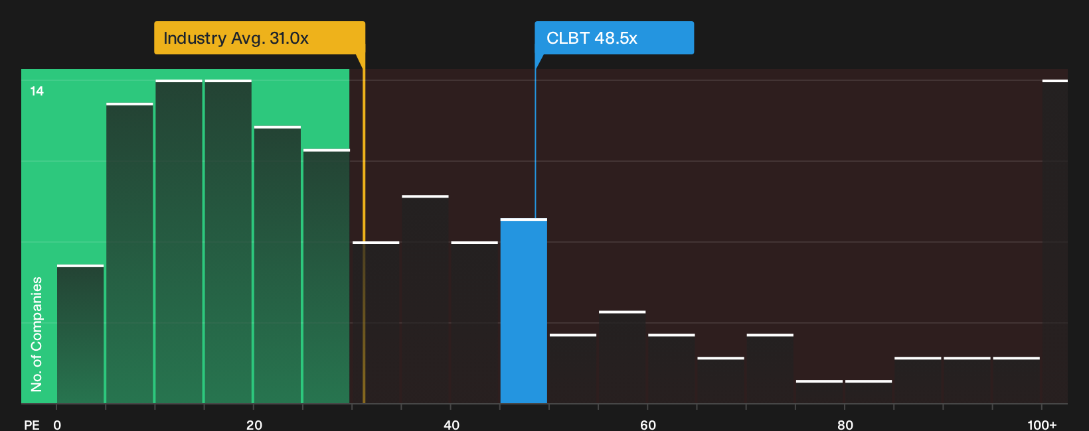The image size is (1089, 431).
Task: Click the dark bar just left of PE 40
Action: click(425, 299)
